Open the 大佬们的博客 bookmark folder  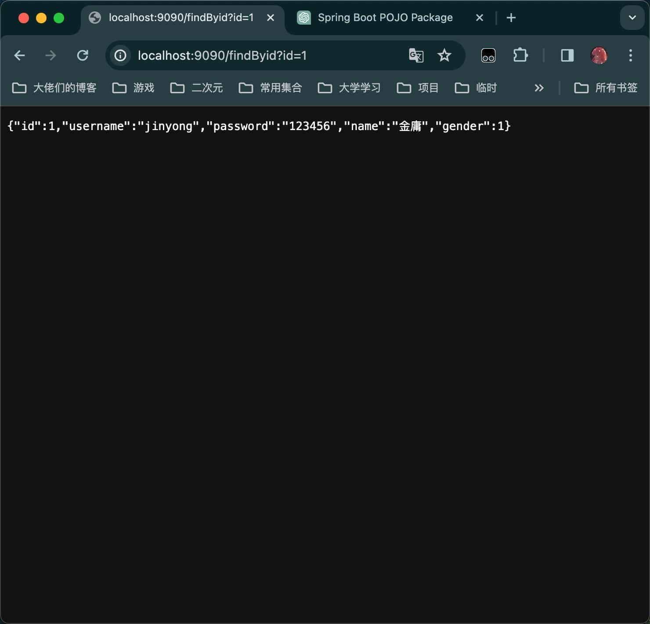coord(54,88)
